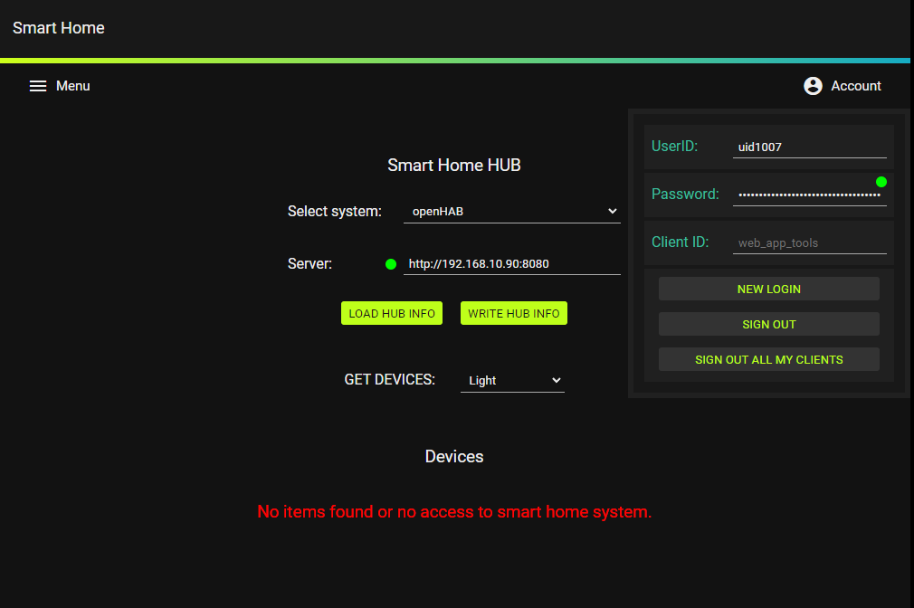Click the UserID field containing uid1007
The width and height of the screenshot is (914, 608).
[809, 146]
